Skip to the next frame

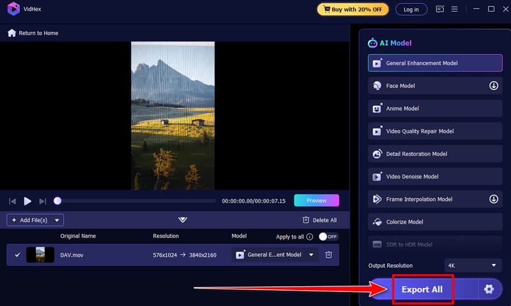tap(43, 201)
